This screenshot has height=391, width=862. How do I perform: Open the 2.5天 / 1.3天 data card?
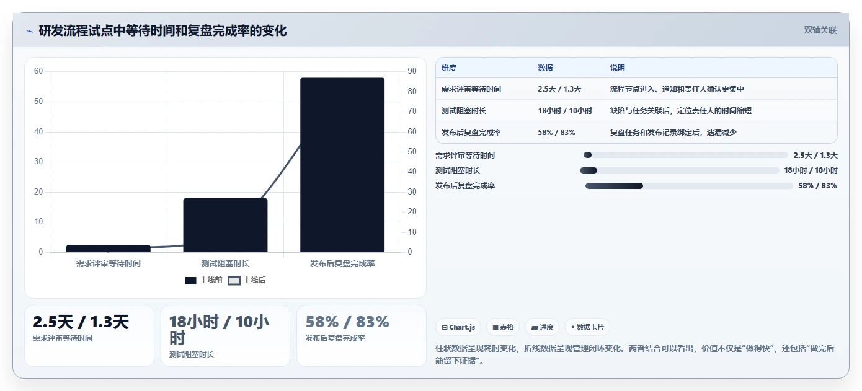89,335
